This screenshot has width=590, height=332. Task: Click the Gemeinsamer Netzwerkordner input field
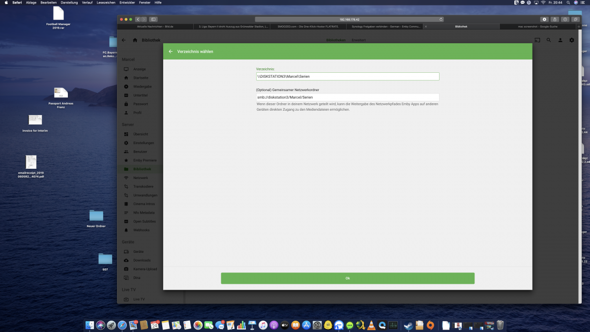[348, 97]
